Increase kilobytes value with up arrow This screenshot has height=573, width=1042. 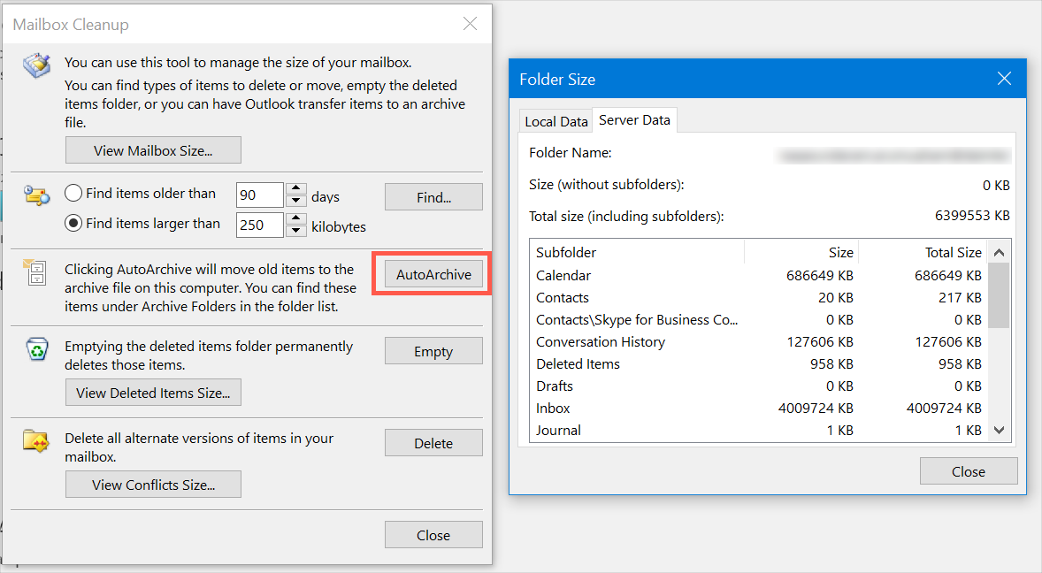tap(297, 219)
